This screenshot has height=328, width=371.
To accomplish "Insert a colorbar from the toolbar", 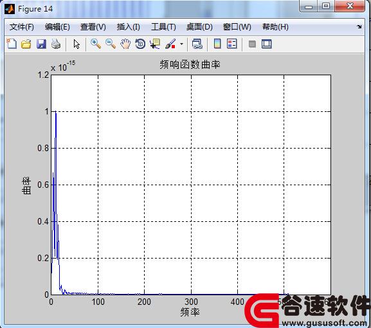I will [217, 44].
